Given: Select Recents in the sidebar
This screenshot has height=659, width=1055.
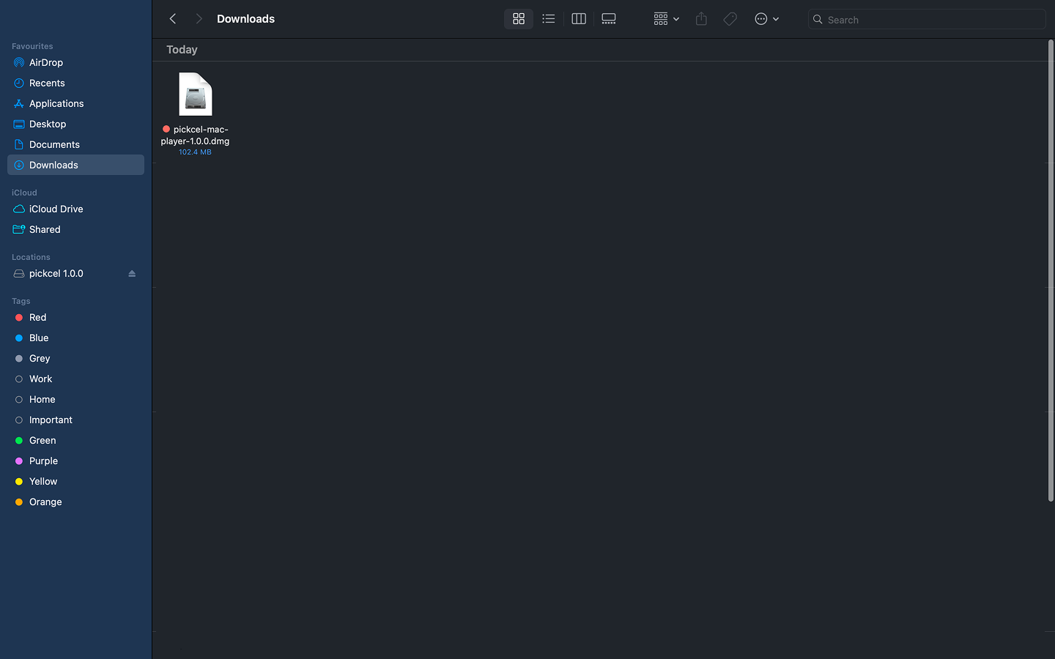Looking at the screenshot, I should point(47,83).
